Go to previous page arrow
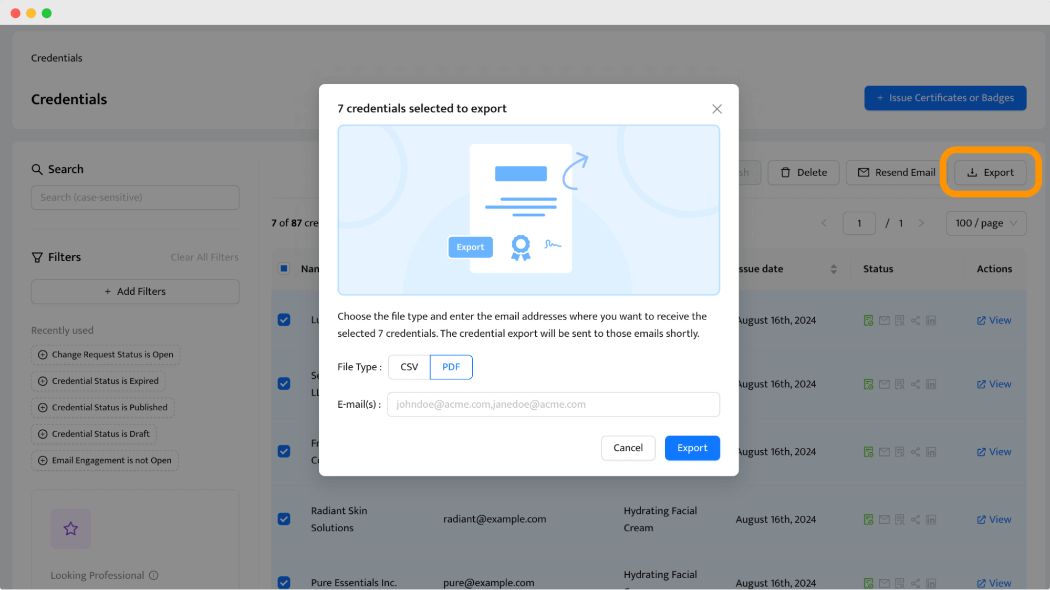 824,223
